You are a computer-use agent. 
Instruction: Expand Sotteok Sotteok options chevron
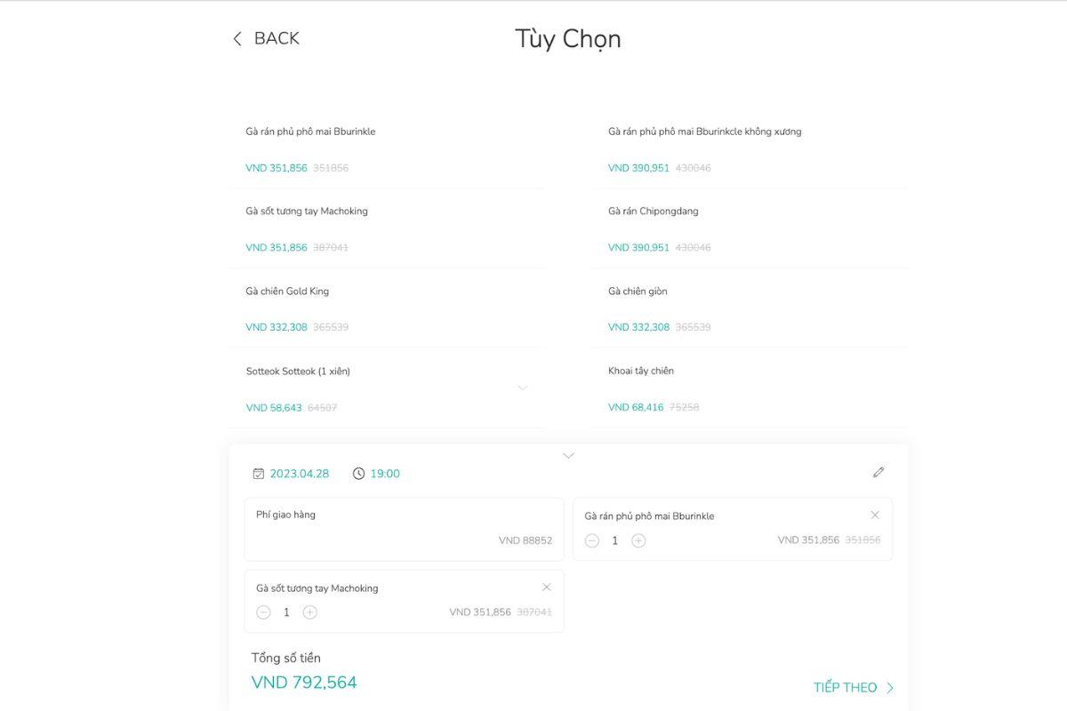coord(523,387)
